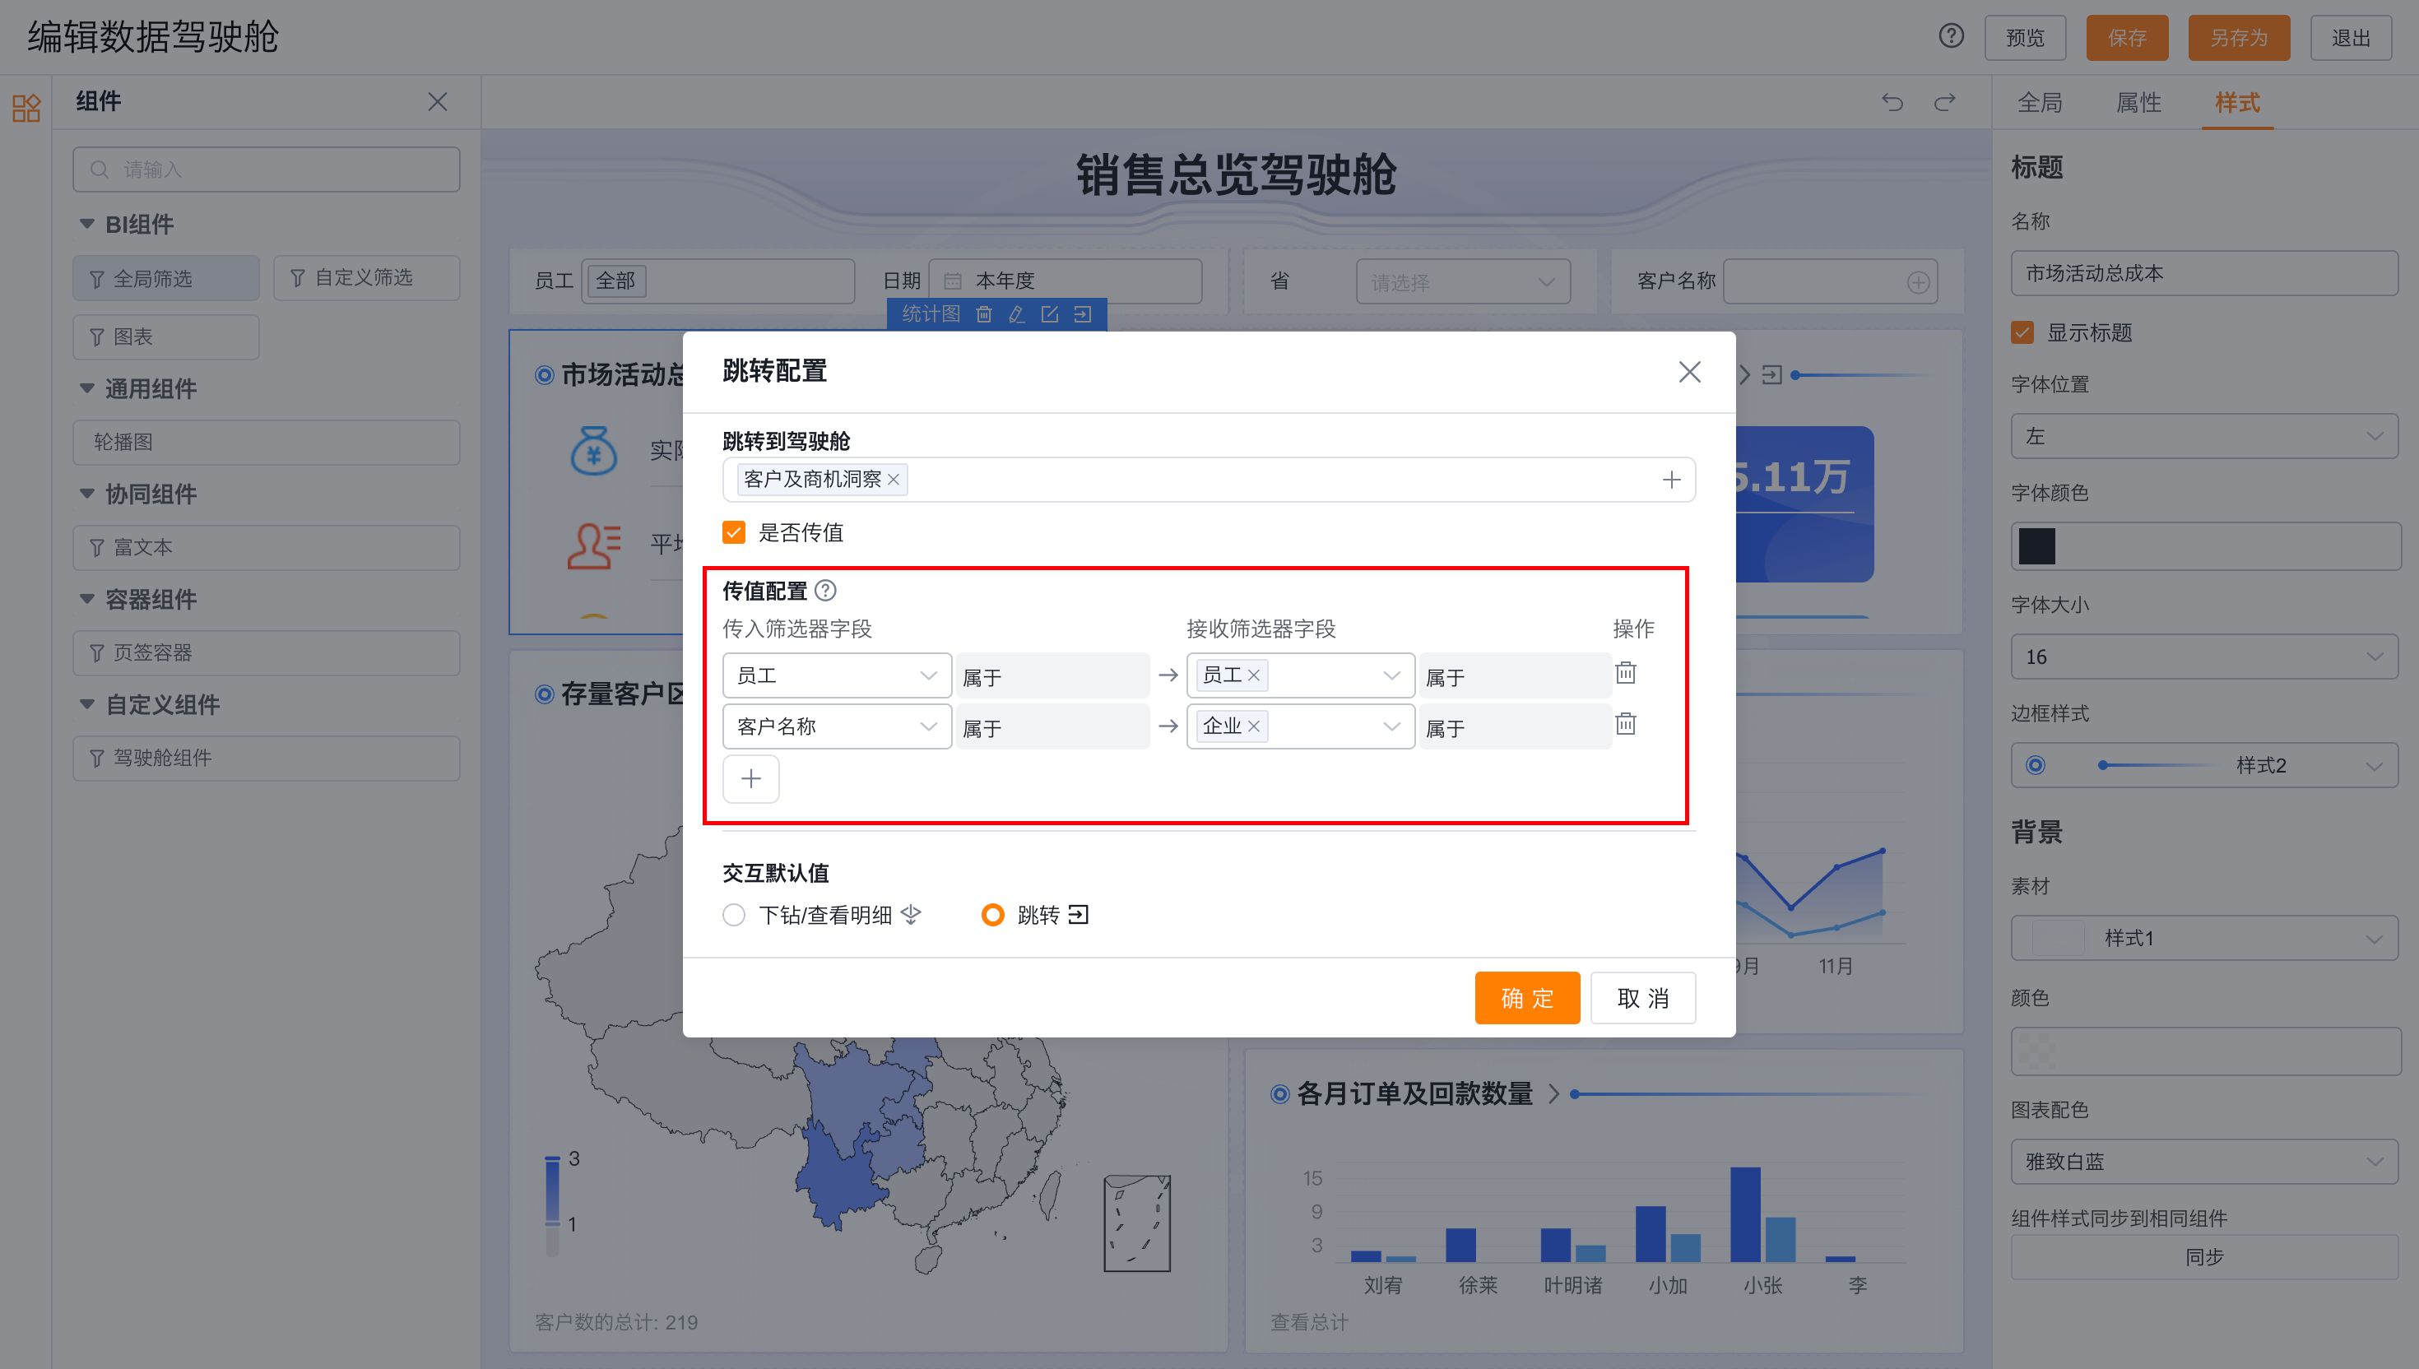
Task: Click the 名称 input with 市场活动总成本
Action: pos(2203,272)
